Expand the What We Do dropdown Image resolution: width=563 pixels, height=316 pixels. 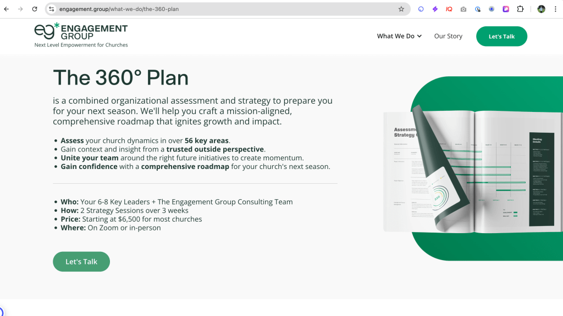(395, 36)
